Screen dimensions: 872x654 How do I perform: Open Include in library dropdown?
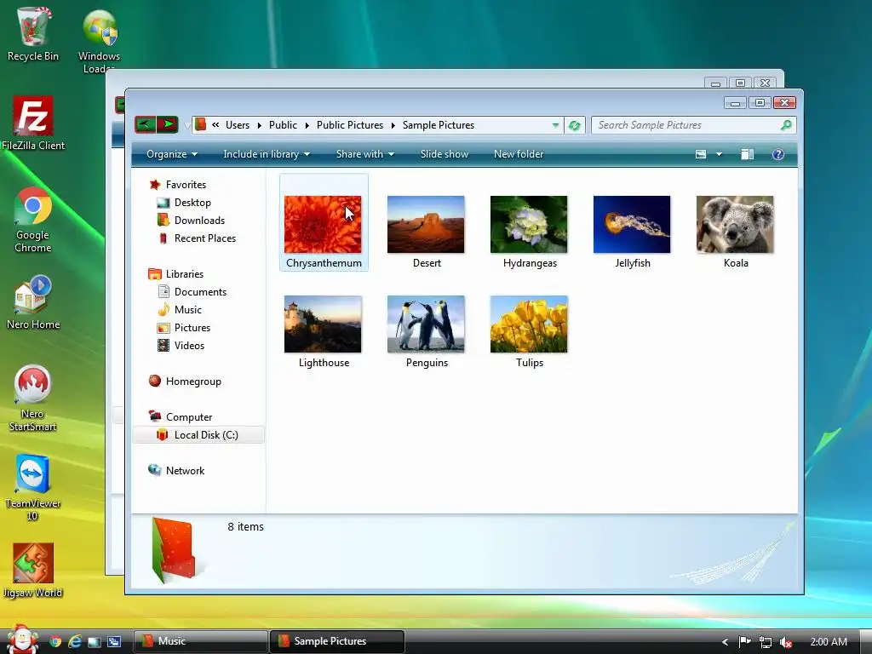tap(267, 154)
